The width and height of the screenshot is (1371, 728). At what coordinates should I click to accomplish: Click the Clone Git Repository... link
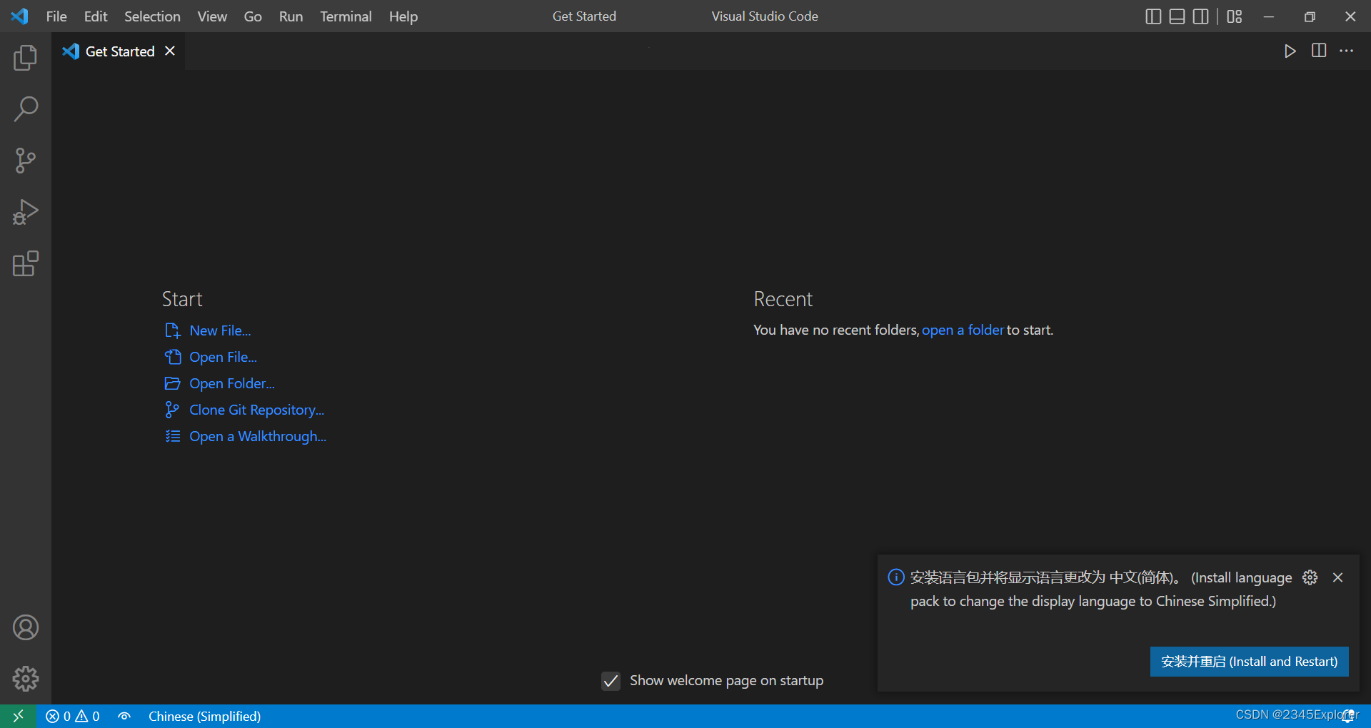click(256, 410)
